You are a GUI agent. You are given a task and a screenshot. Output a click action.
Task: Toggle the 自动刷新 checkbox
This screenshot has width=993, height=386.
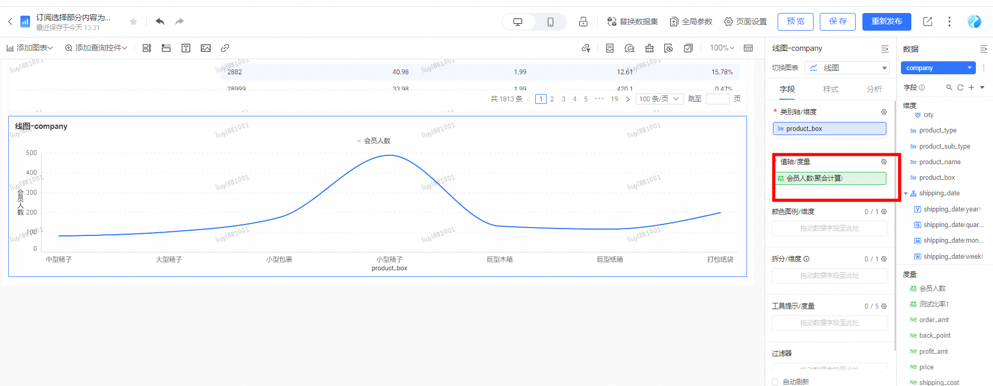[x=775, y=382]
